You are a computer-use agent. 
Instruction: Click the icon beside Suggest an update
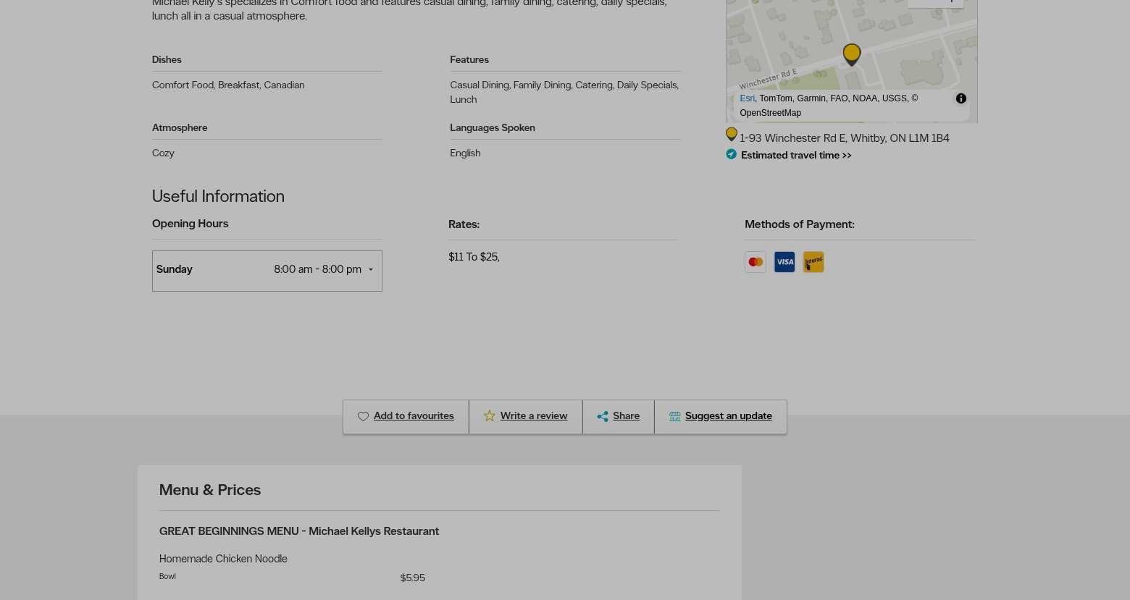point(674,417)
